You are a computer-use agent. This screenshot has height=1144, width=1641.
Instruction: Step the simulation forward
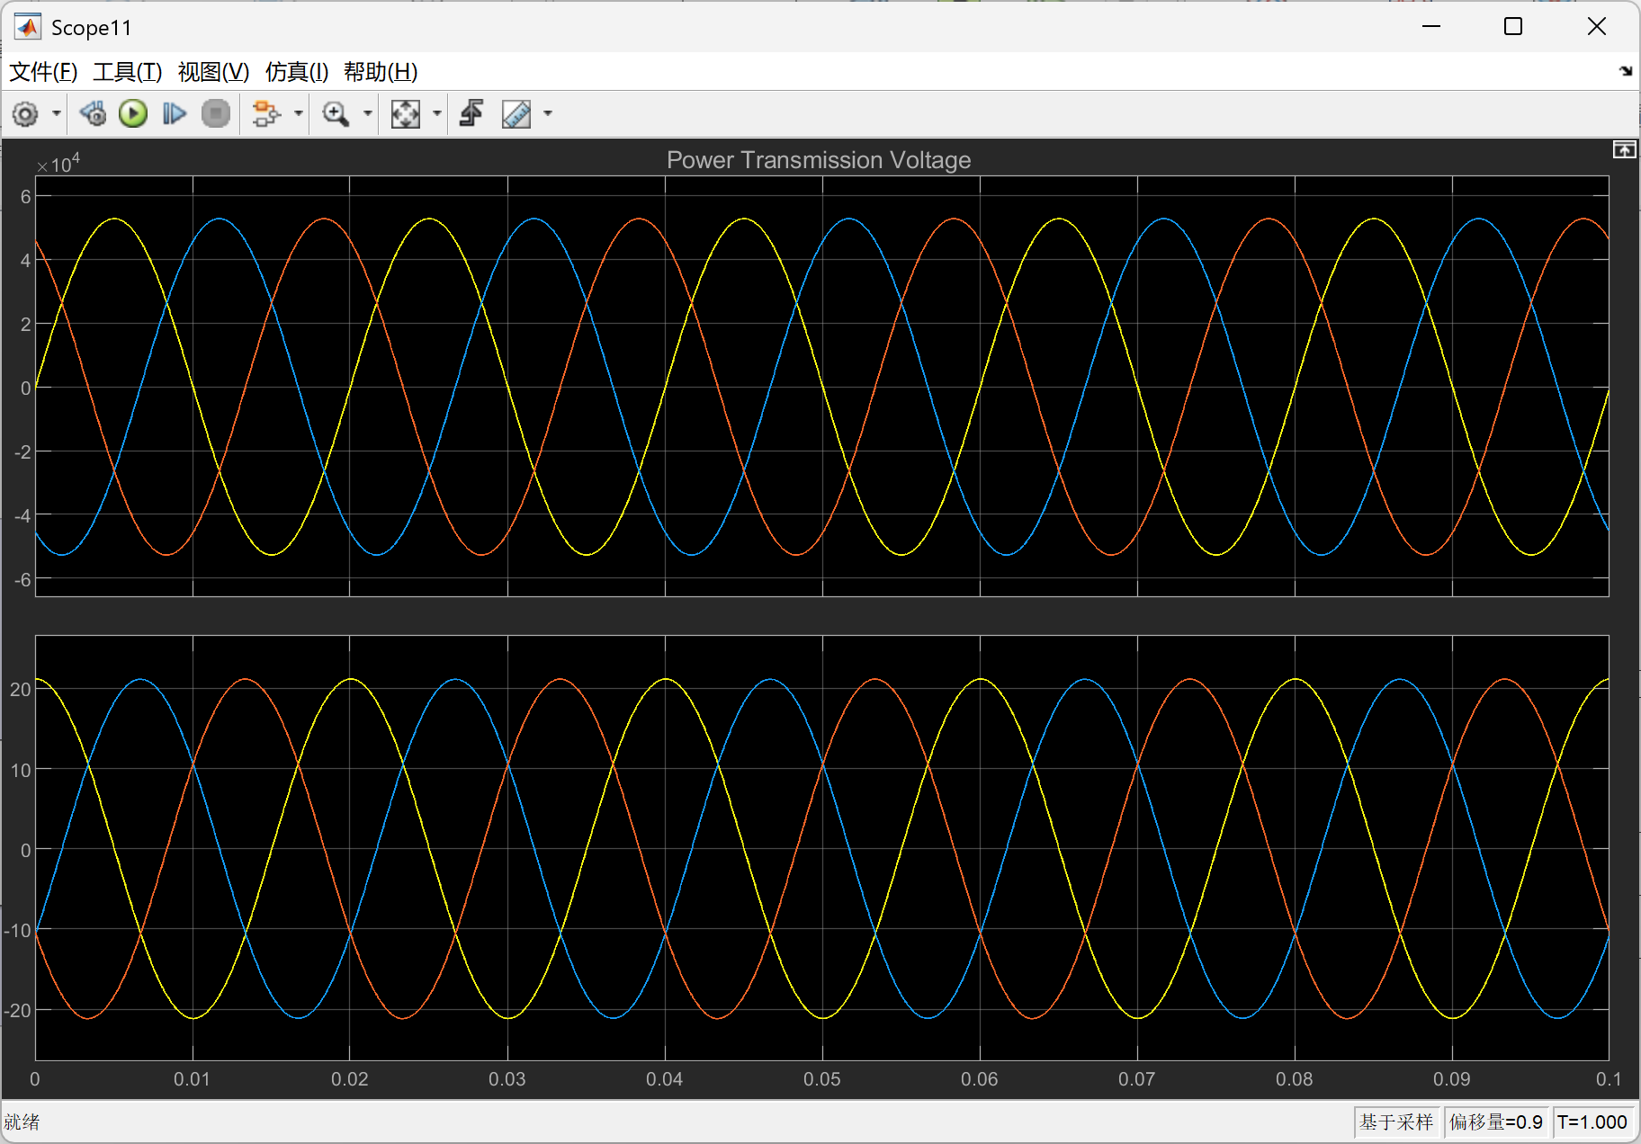click(174, 114)
